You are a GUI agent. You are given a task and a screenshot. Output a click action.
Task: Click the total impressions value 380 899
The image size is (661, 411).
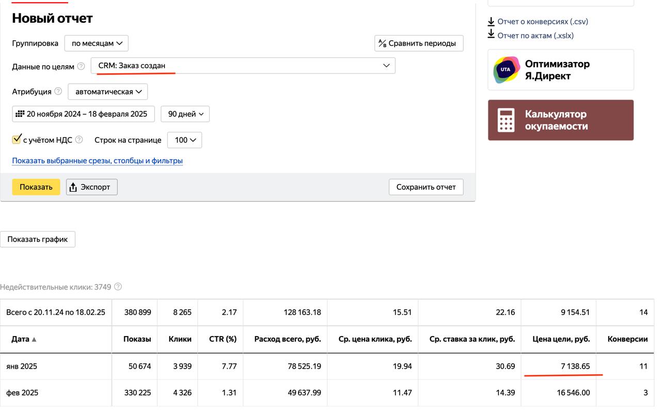coord(137,312)
